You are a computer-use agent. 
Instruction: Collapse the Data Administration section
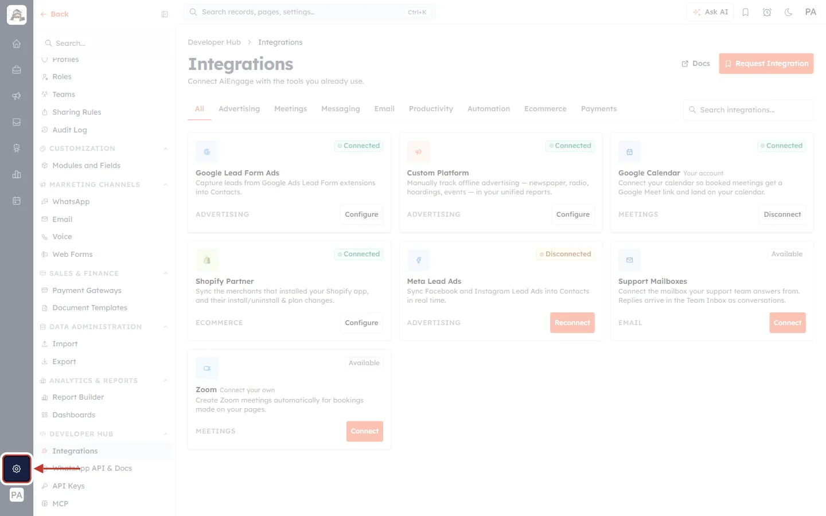(166, 327)
